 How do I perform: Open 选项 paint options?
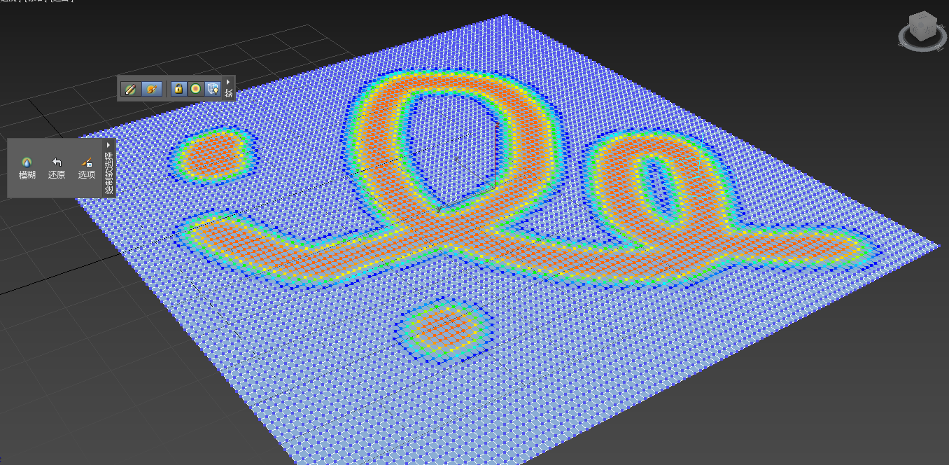(87, 168)
